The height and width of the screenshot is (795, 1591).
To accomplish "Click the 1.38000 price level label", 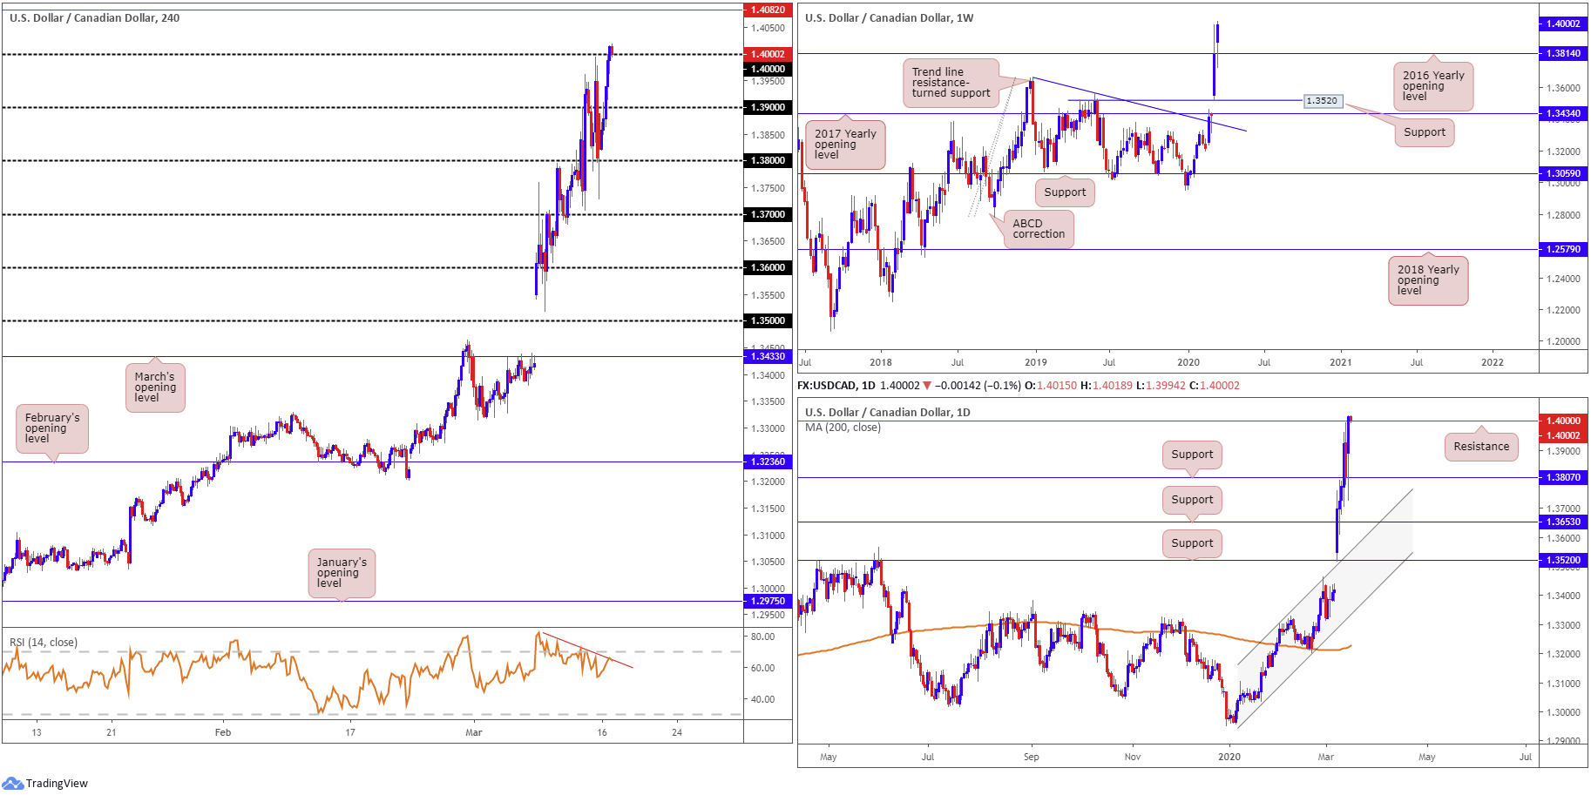I will [768, 160].
